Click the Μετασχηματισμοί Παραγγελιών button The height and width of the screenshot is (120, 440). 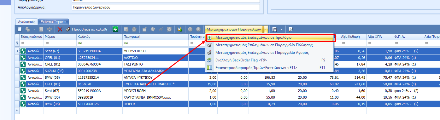pos(234,29)
